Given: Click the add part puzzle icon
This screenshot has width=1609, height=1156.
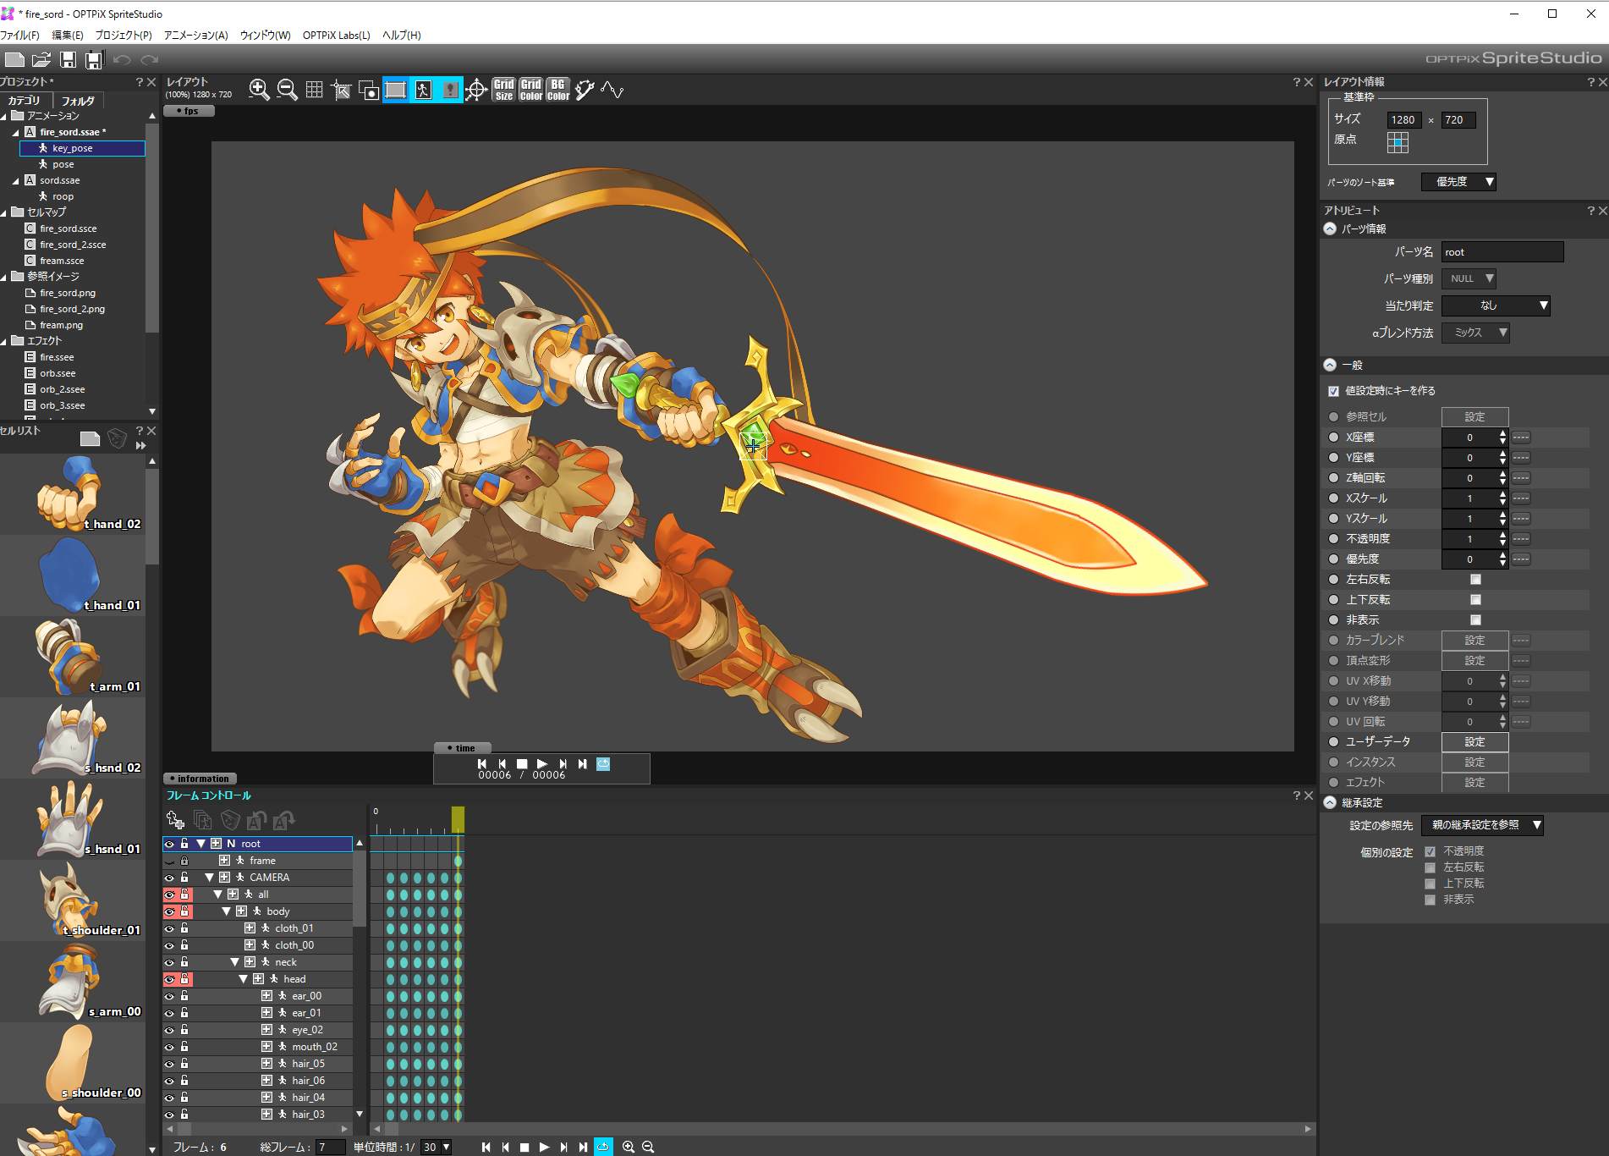Looking at the screenshot, I should (175, 819).
